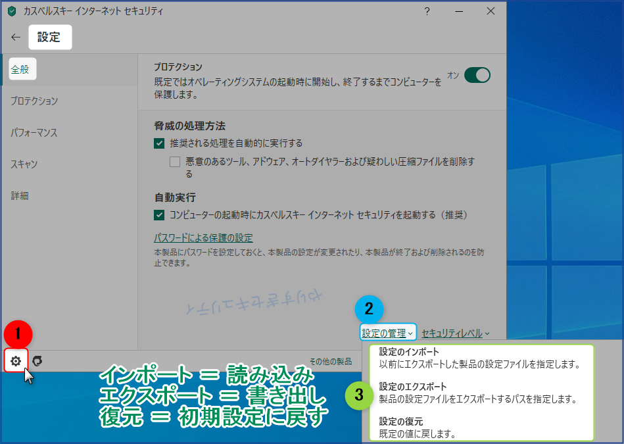Click the window title カスペルスキー インターネット セキュリティ
624x444 pixels.
(x=93, y=11)
